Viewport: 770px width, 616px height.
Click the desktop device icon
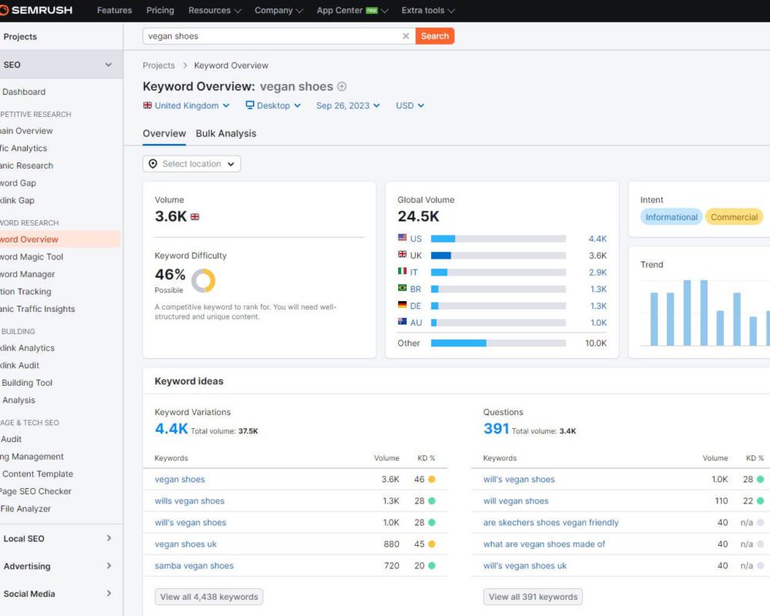coord(249,105)
